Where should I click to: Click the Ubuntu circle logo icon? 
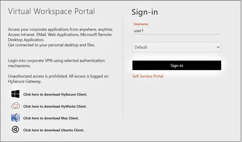click(16, 129)
